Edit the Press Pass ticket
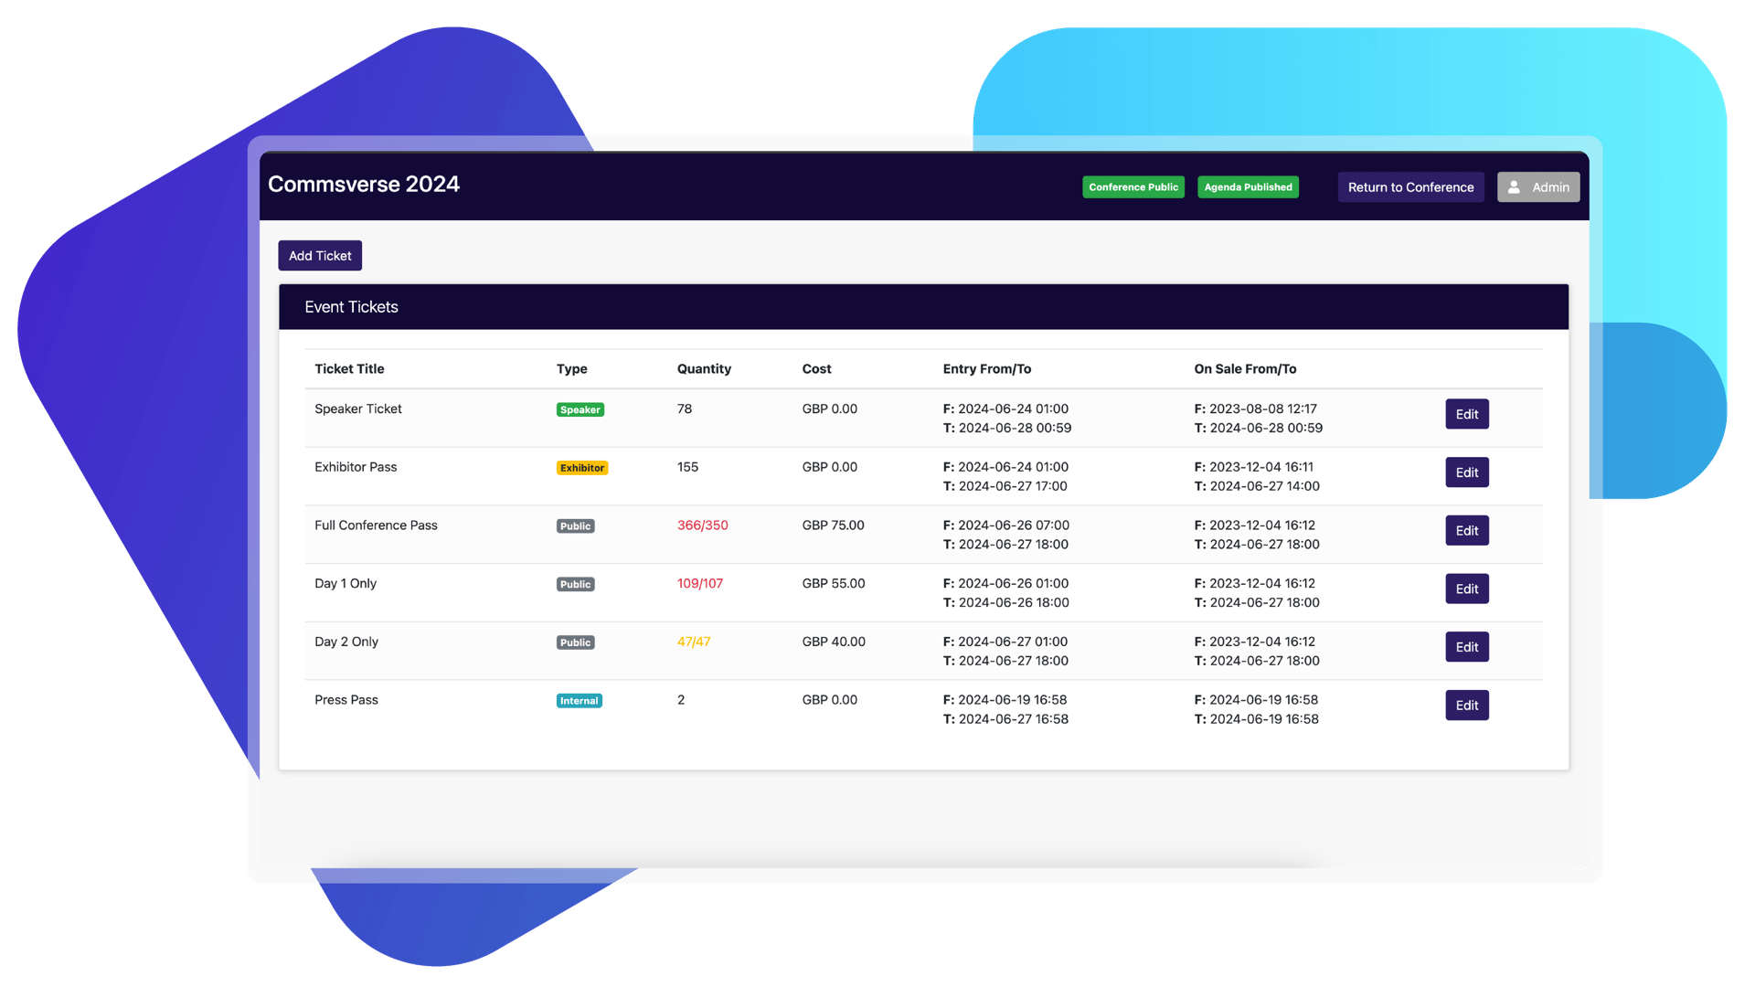Screen dimensions: 1755x987 tap(1467, 706)
